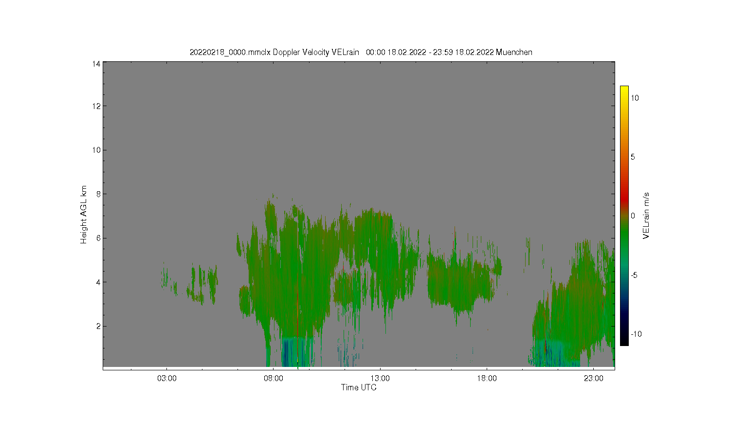Click the height axis tick label '2'
The image size is (730, 438).
click(98, 326)
